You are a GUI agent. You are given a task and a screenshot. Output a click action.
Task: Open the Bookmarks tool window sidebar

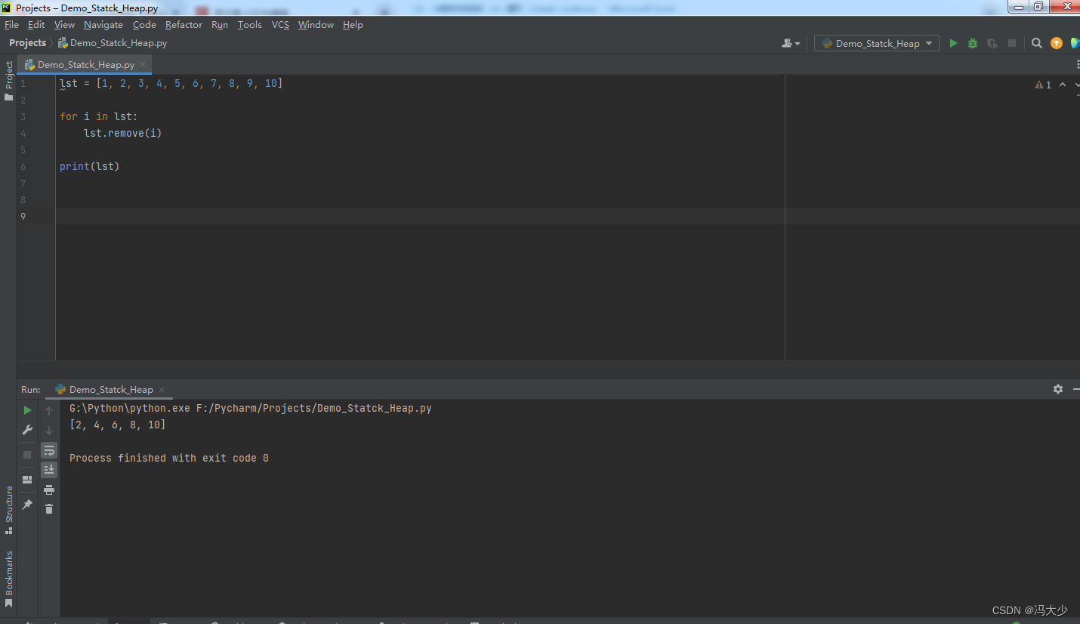(8, 579)
